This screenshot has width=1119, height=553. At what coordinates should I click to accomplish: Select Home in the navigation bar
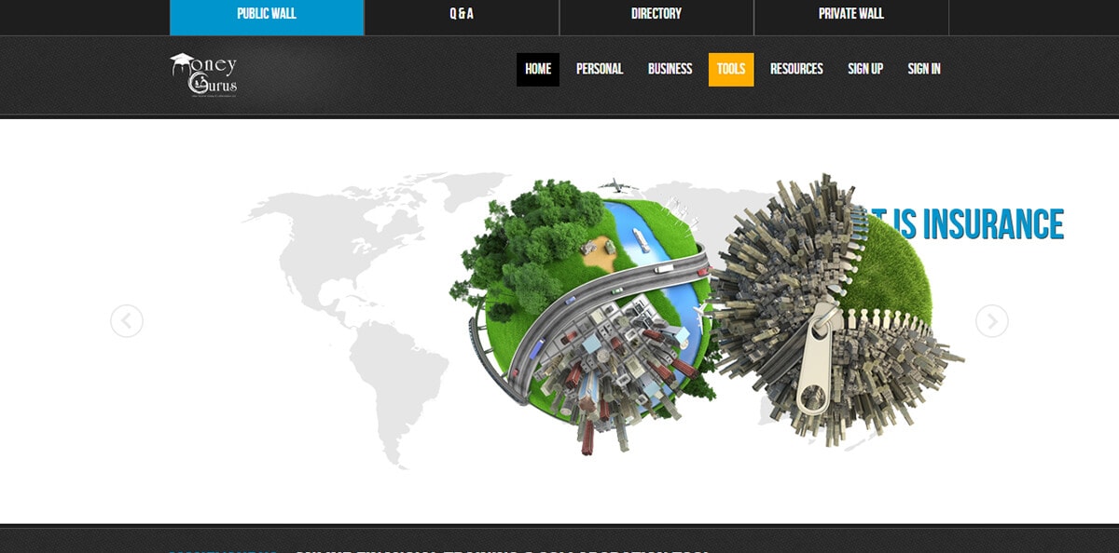[538, 69]
